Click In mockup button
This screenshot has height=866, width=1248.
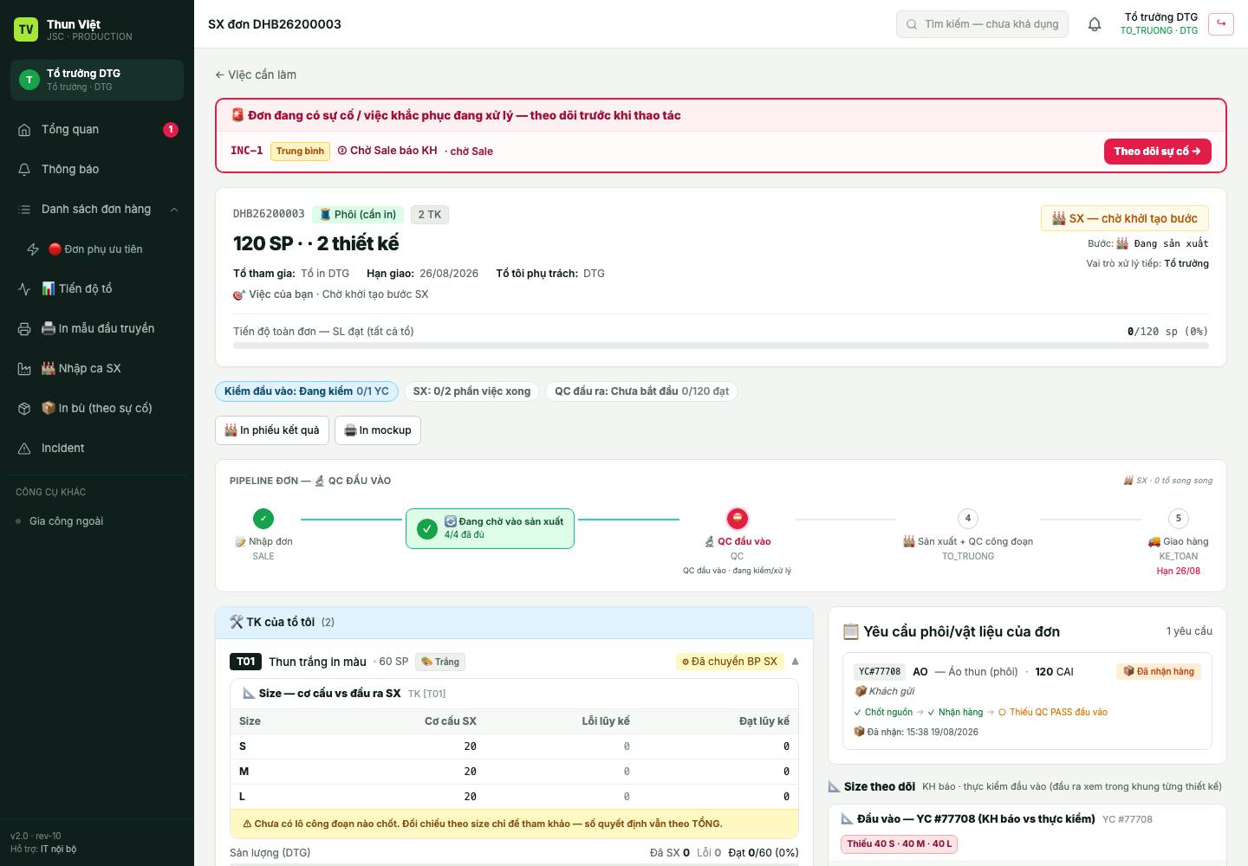378,430
